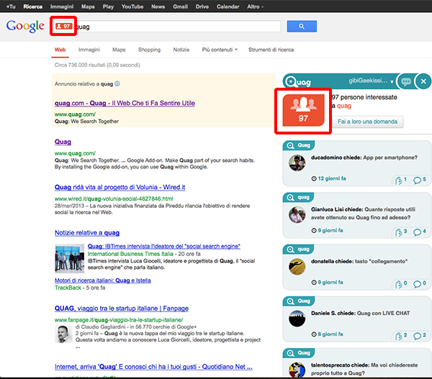Click the Quag tag on Daniele S. card
432x379 pixels.
[299, 301]
